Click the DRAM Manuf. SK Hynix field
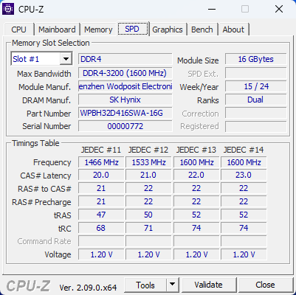 coord(125,100)
